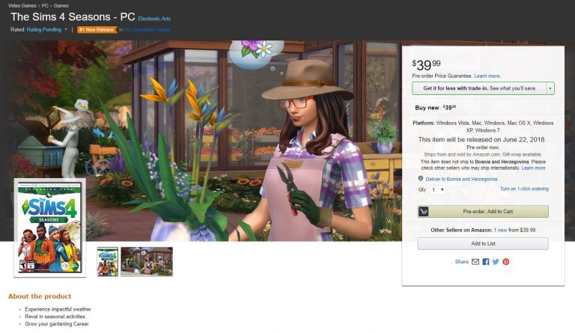Click the location pin delivery icon
This screenshot has width=575, height=333.
421,179
